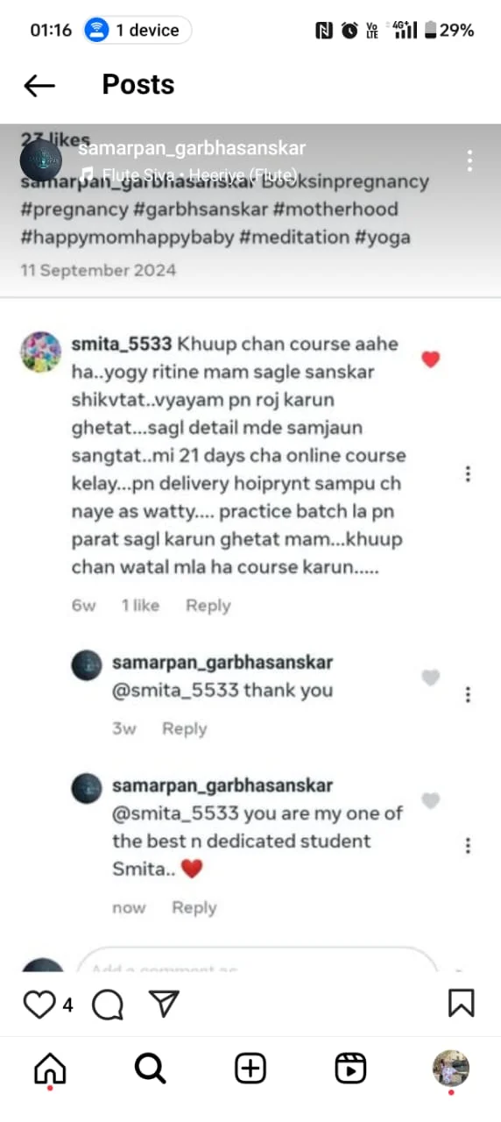Viewport: 501px width, 1122px height.
Task: Reply to smita_5533's comment
Action: click(208, 606)
